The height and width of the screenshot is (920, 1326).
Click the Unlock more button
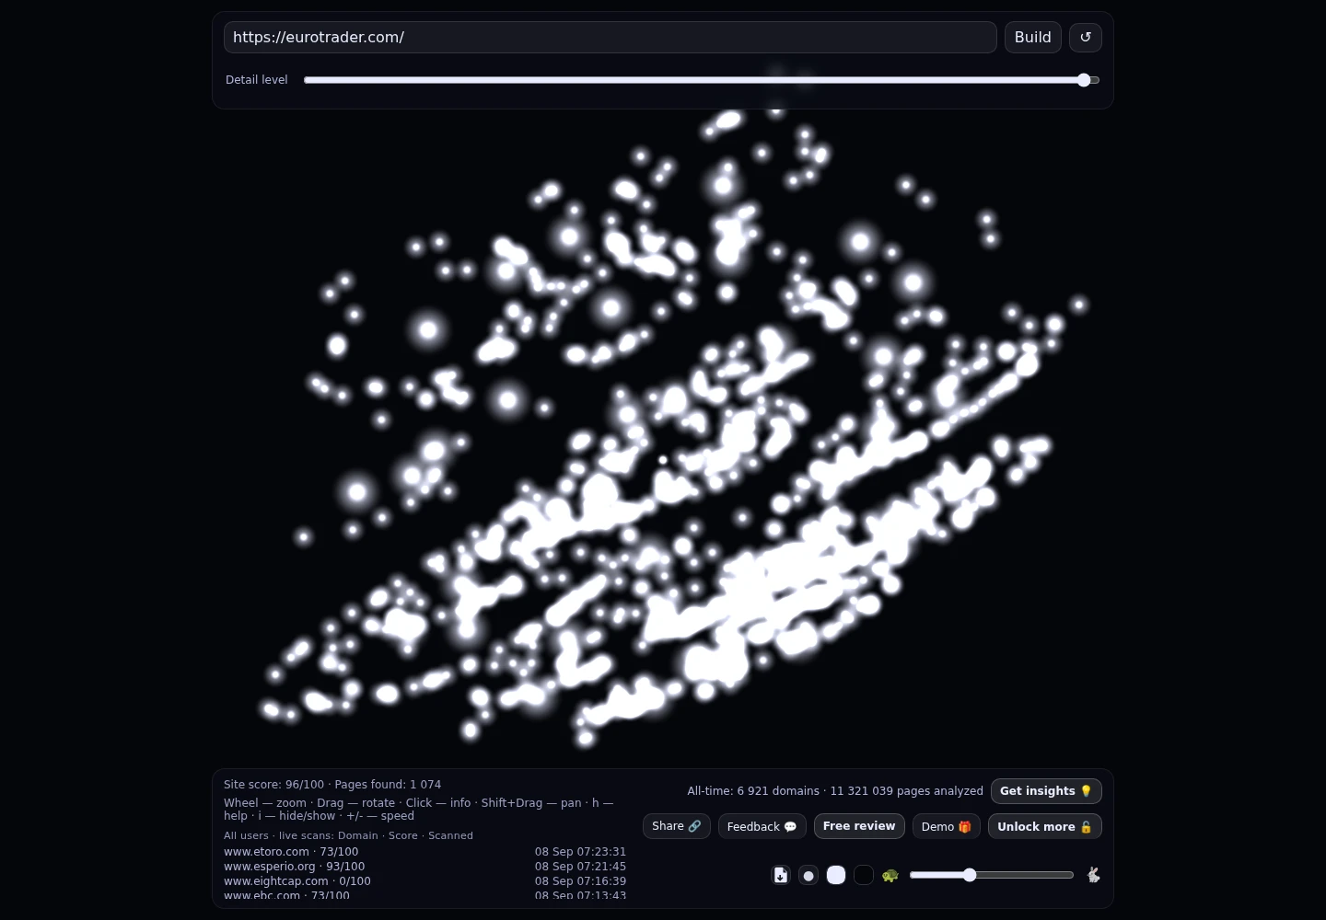(1045, 826)
